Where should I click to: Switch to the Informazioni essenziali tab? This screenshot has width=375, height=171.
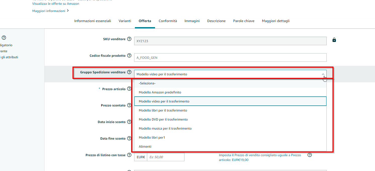[x=93, y=21]
